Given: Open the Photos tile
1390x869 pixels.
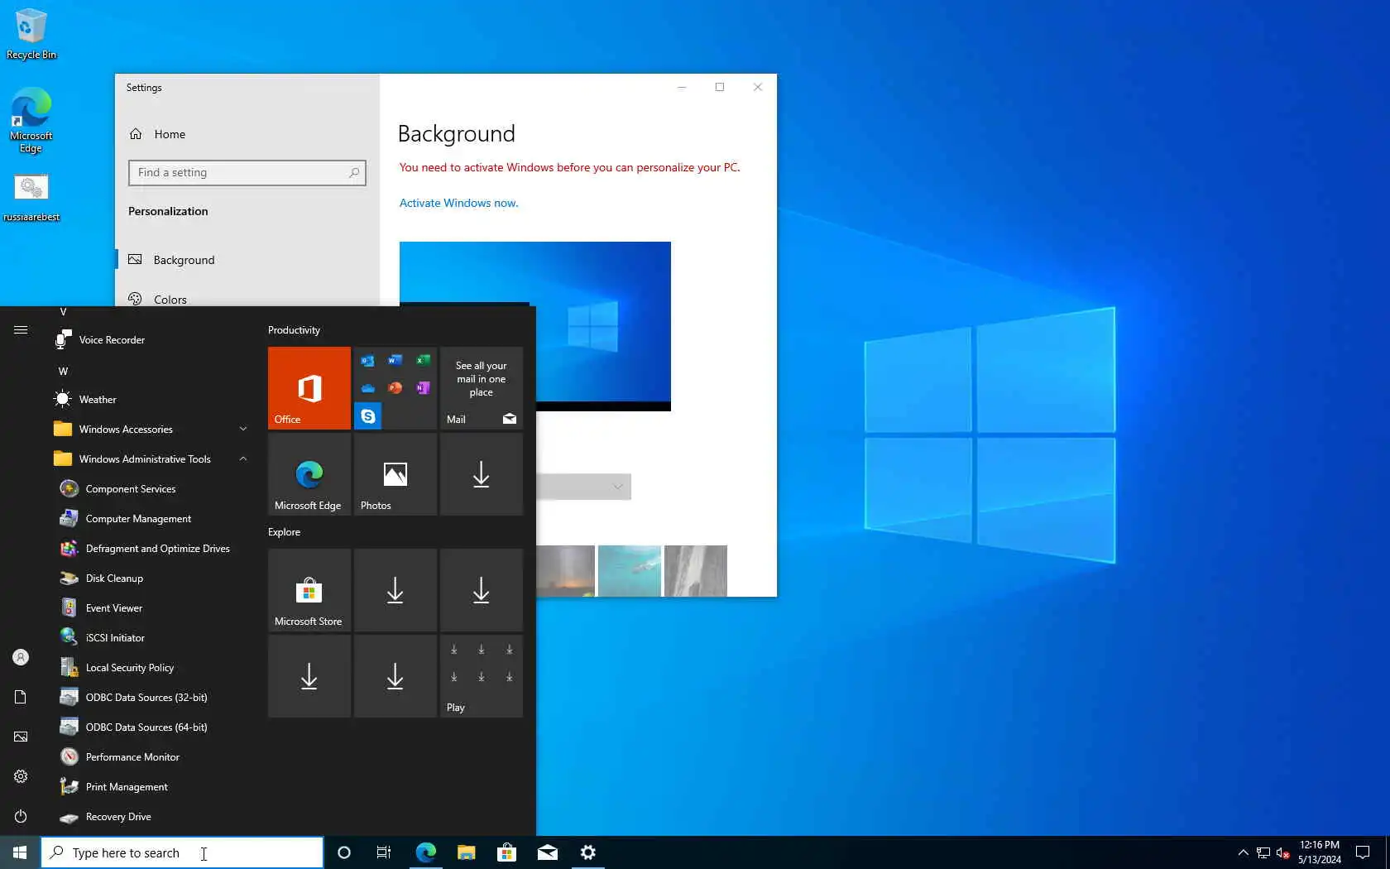Looking at the screenshot, I should (x=395, y=474).
